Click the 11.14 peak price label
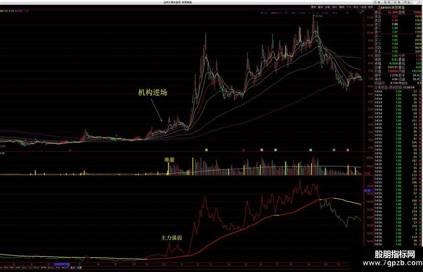 319,17
